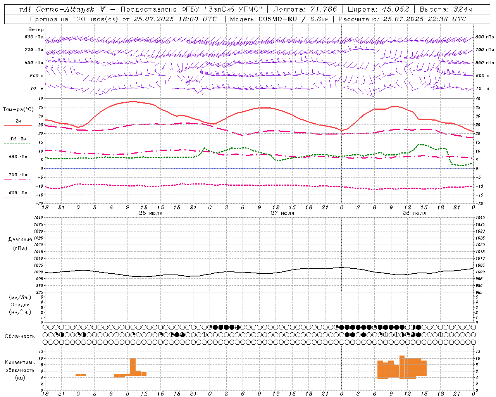Screen dimensions: 496x397
Task: Click the station title rAl_Gorno-Altaysk_W
Action: (62, 9)
